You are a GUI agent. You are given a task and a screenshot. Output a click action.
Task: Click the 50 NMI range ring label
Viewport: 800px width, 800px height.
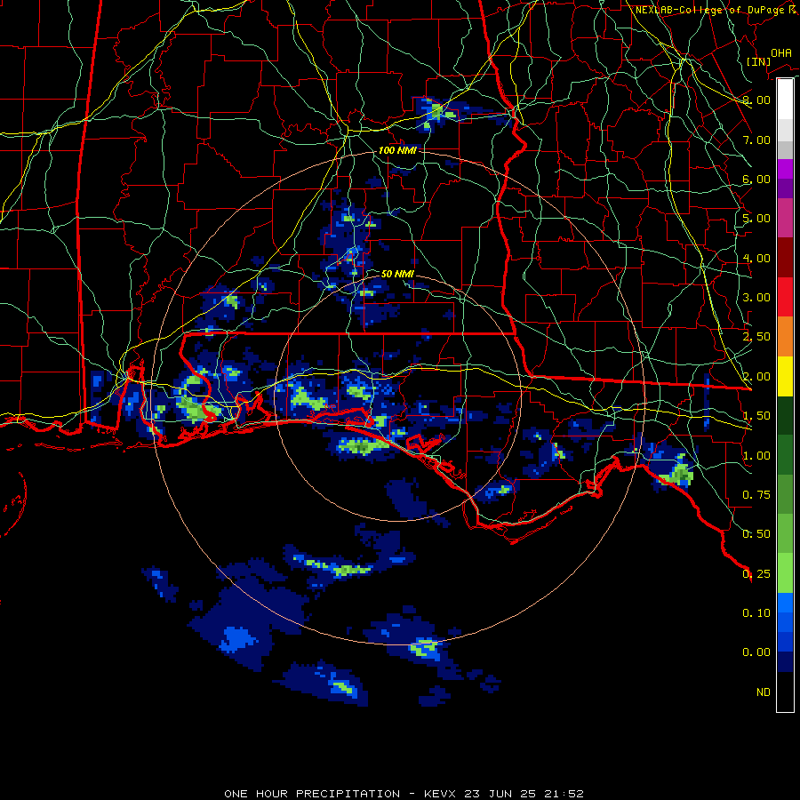pos(397,274)
